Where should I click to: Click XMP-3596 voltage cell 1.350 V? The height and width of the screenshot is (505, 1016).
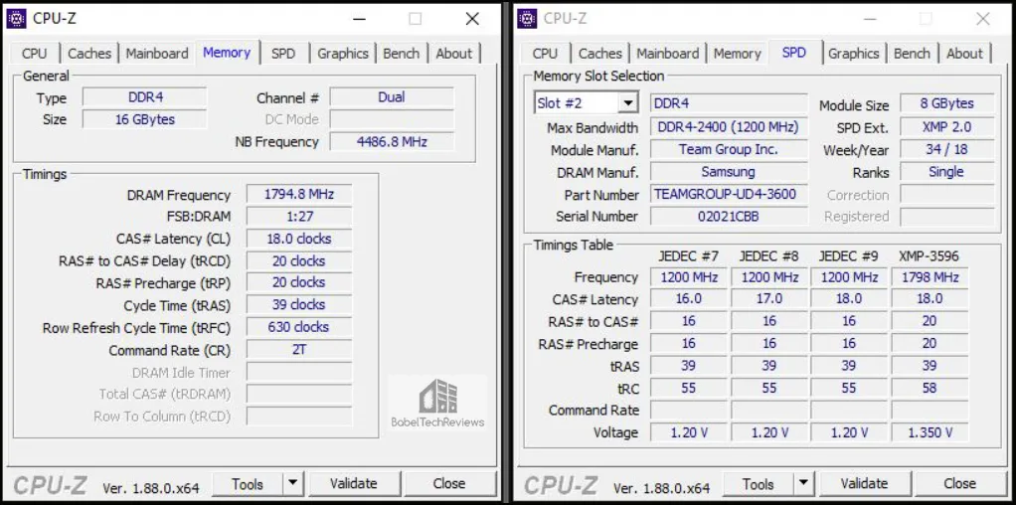pos(930,432)
